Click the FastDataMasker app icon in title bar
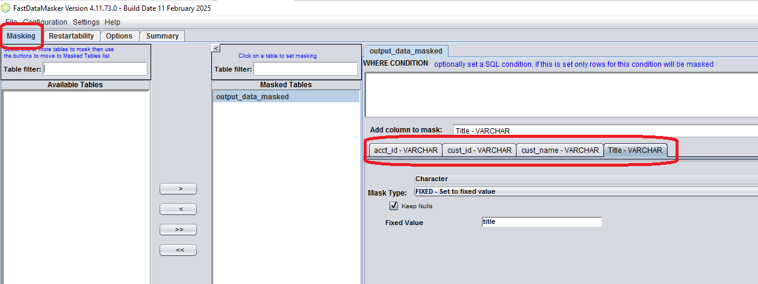Image resolution: width=758 pixels, height=284 pixels. tap(5, 8)
